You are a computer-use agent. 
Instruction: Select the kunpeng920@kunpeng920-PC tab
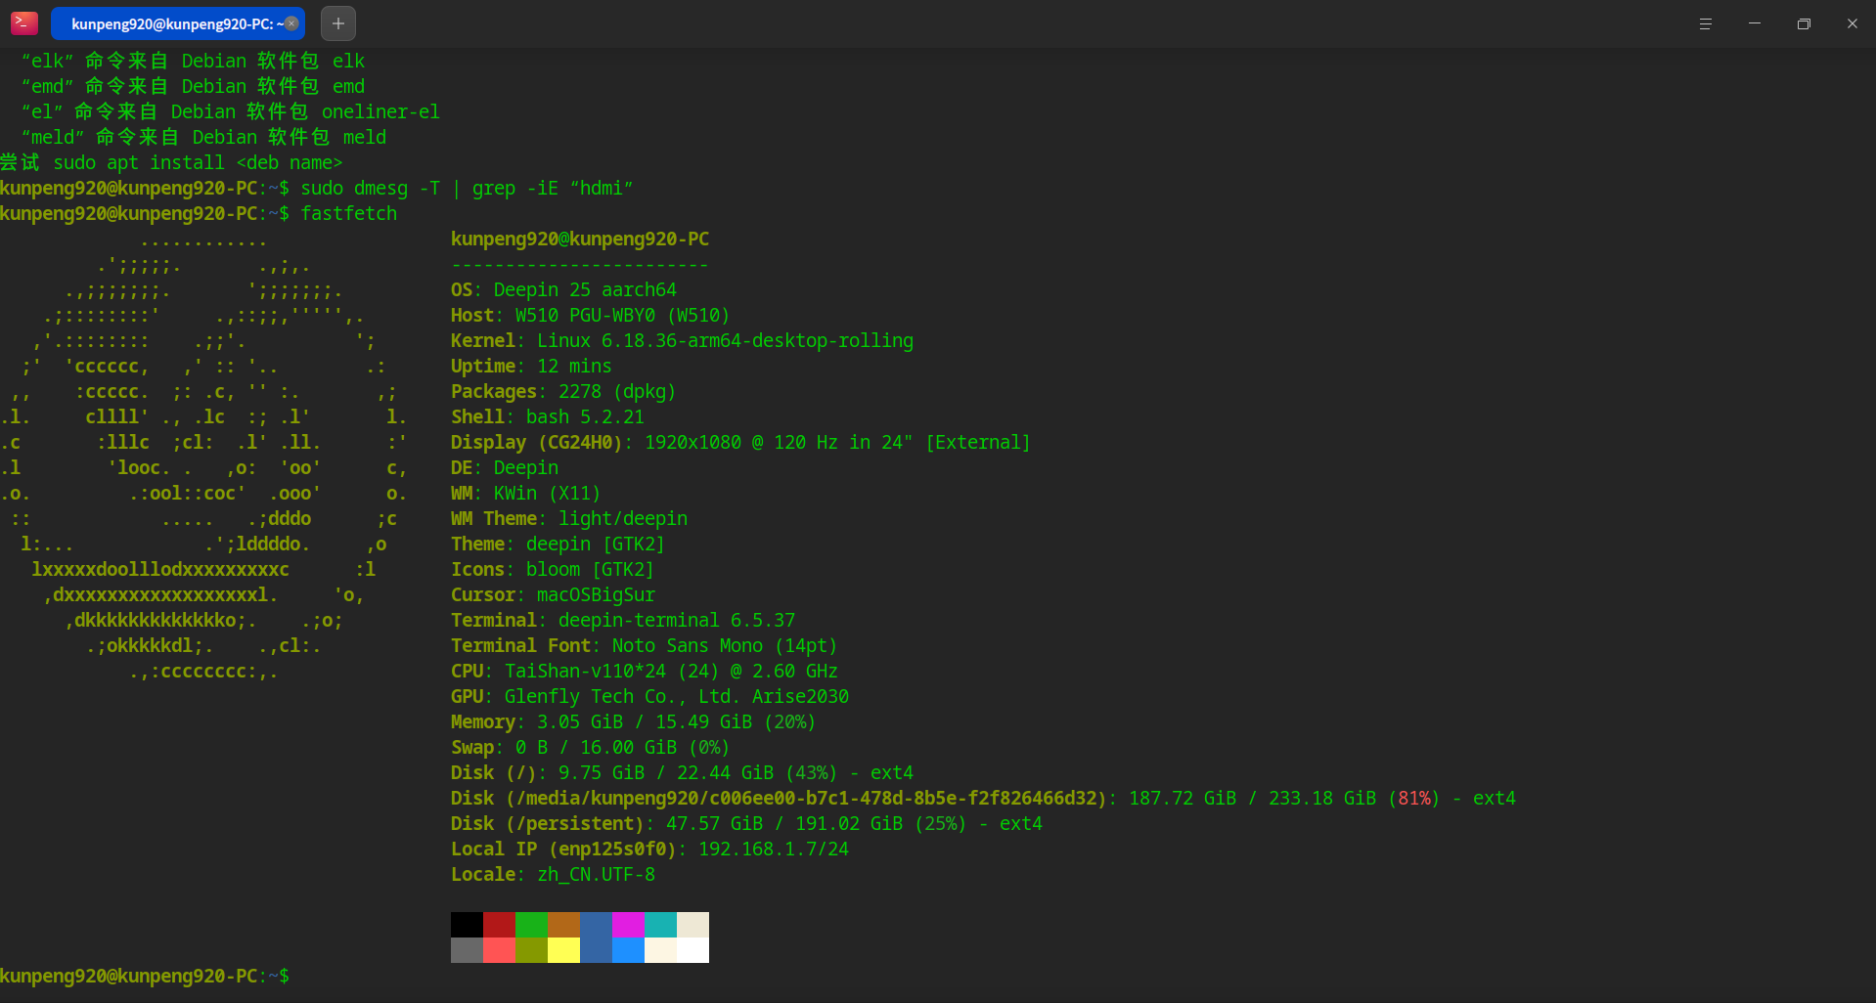177,23
